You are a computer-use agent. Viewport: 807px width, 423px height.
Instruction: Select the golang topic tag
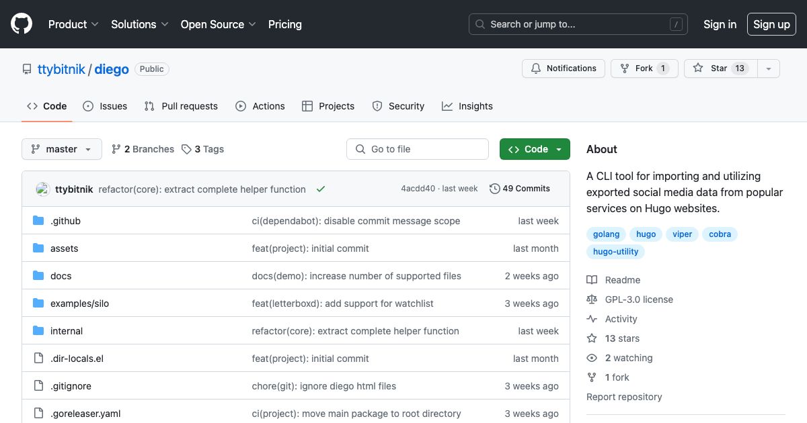click(x=605, y=234)
